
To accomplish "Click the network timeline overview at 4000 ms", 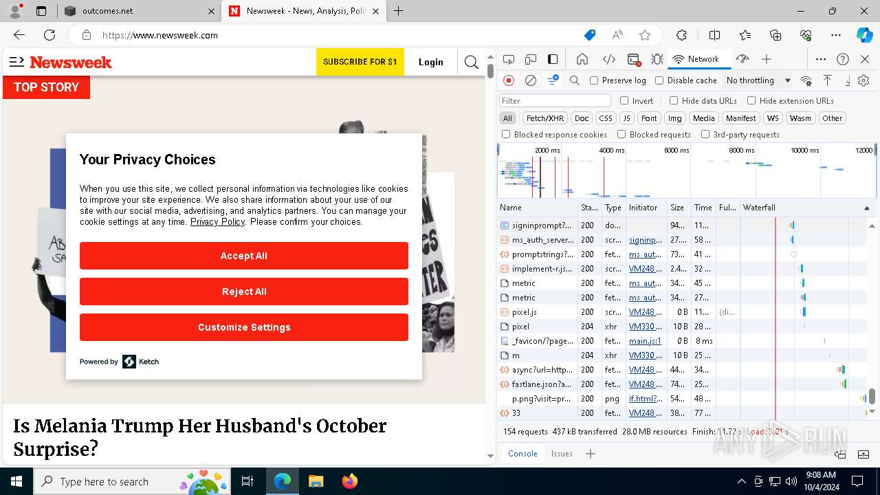I will pyautogui.click(x=611, y=150).
